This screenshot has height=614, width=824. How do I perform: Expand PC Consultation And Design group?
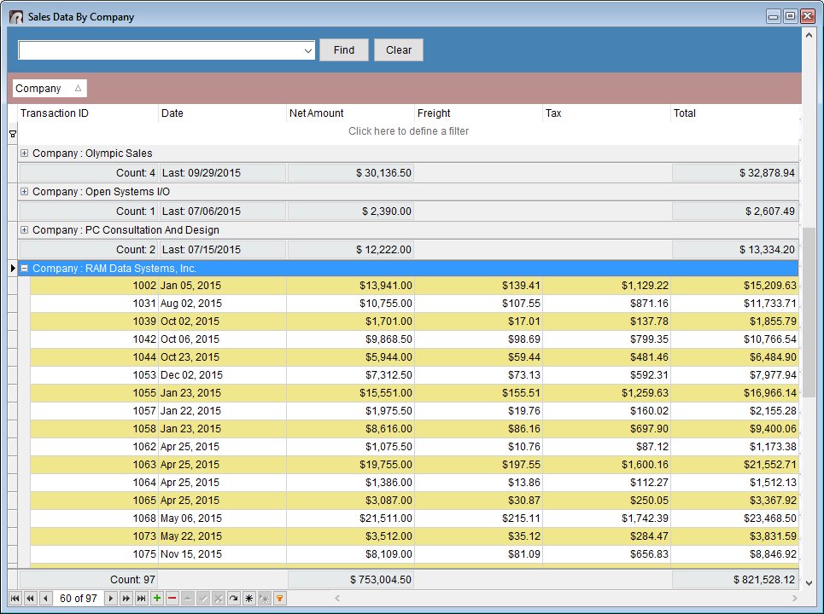25,230
